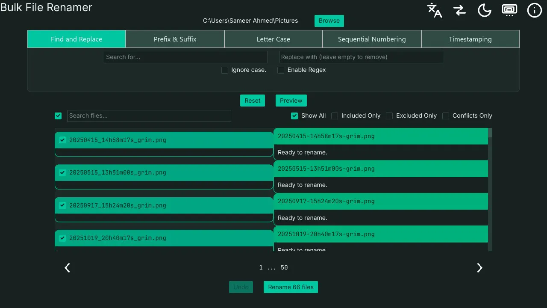Open the info circle icon

534,10
